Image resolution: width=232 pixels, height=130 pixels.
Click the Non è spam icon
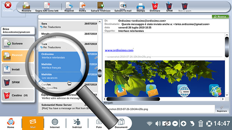pyautogui.click(x=185, y=7)
